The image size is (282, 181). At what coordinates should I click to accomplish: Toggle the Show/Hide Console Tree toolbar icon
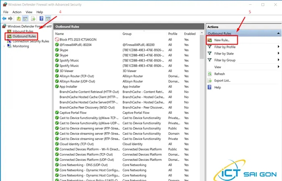coord(25,19)
